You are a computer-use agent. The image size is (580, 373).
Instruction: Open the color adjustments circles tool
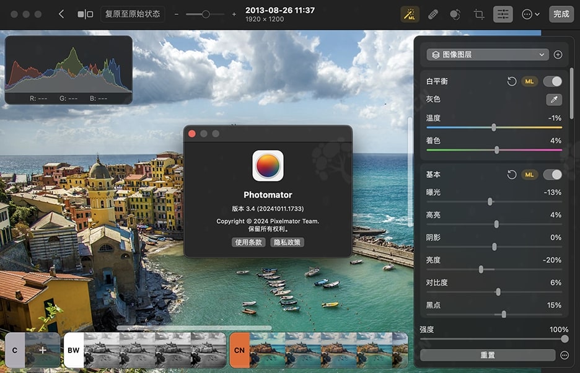point(455,14)
